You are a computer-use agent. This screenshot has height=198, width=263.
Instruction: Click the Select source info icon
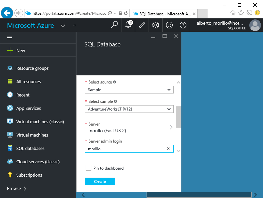pos(114,82)
